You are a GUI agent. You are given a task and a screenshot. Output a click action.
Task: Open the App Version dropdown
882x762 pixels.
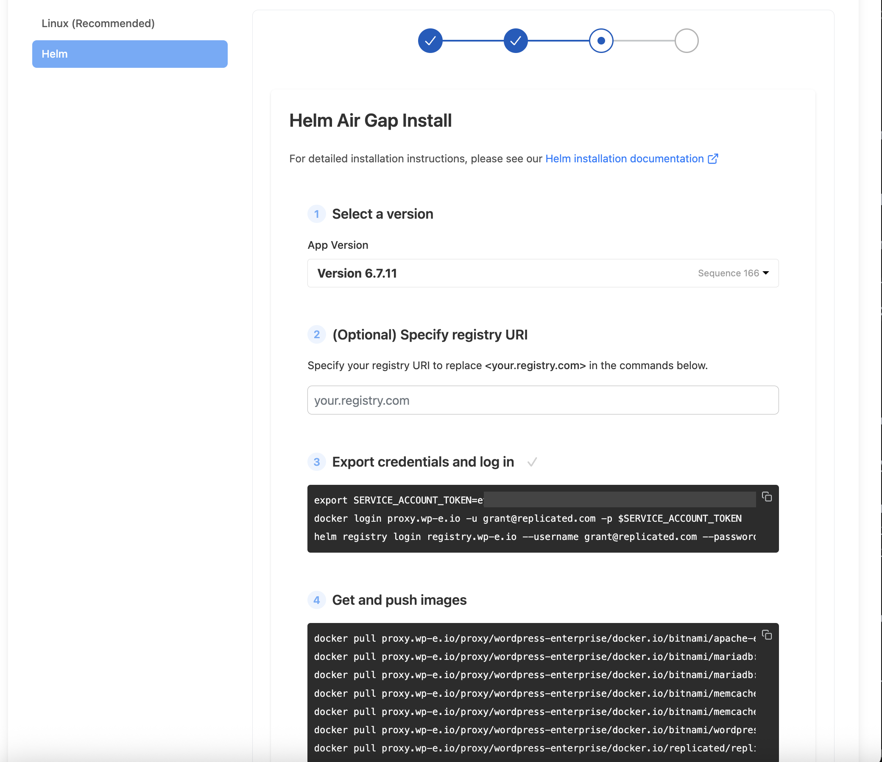point(543,273)
